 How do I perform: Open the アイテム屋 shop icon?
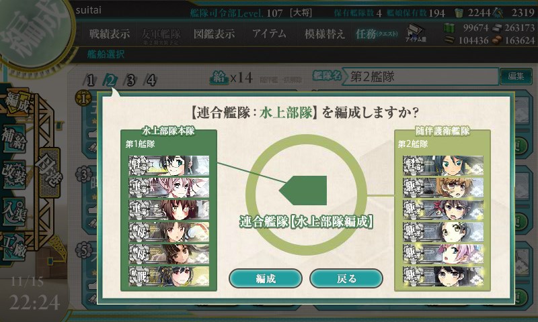click(416, 33)
